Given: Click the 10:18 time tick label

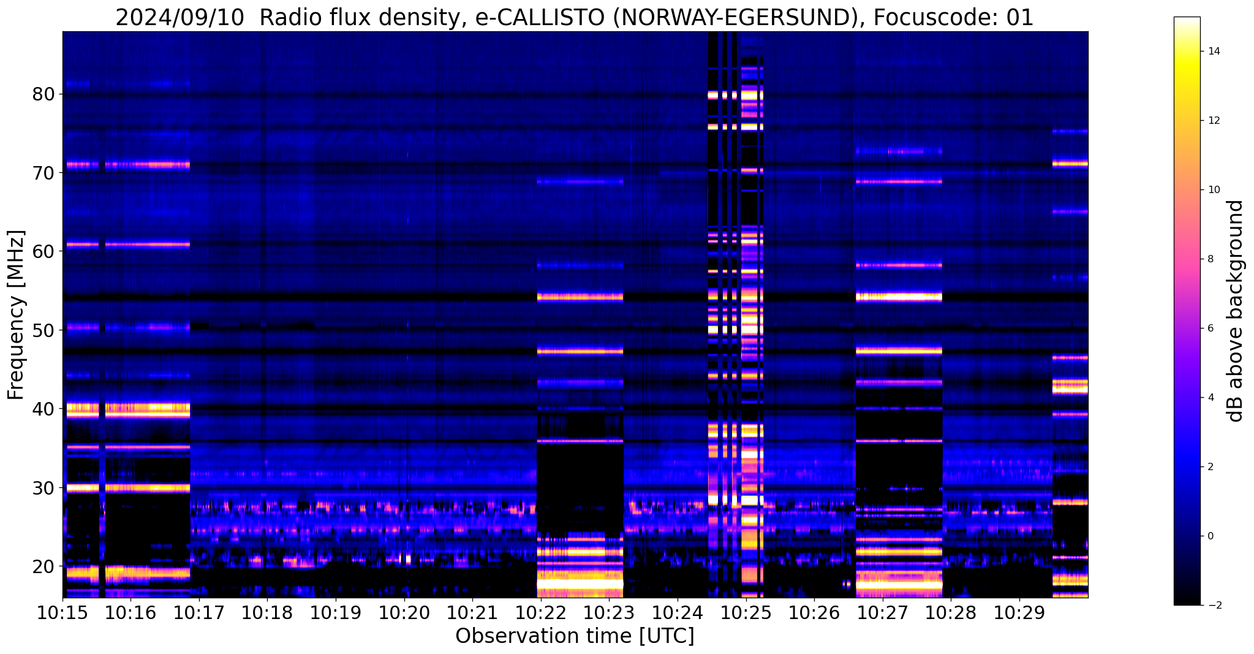Looking at the screenshot, I should pyautogui.click(x=268, y=613).
